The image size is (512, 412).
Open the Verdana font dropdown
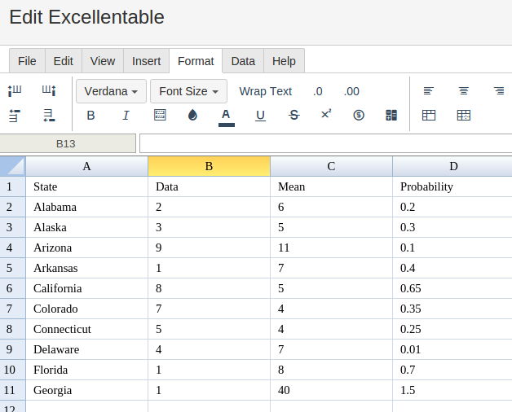tap(111, 91)
